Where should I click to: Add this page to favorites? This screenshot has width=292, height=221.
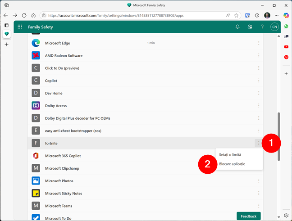pos(236,15)
